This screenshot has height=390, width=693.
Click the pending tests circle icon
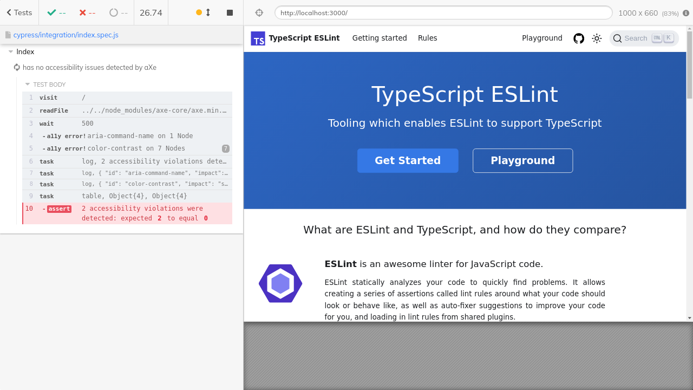pyautogui.click(x=114, y=12)
